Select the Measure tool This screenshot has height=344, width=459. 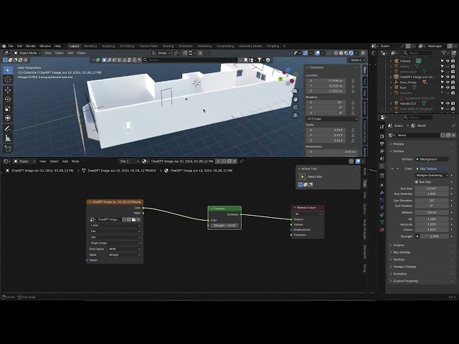[8, 138]
